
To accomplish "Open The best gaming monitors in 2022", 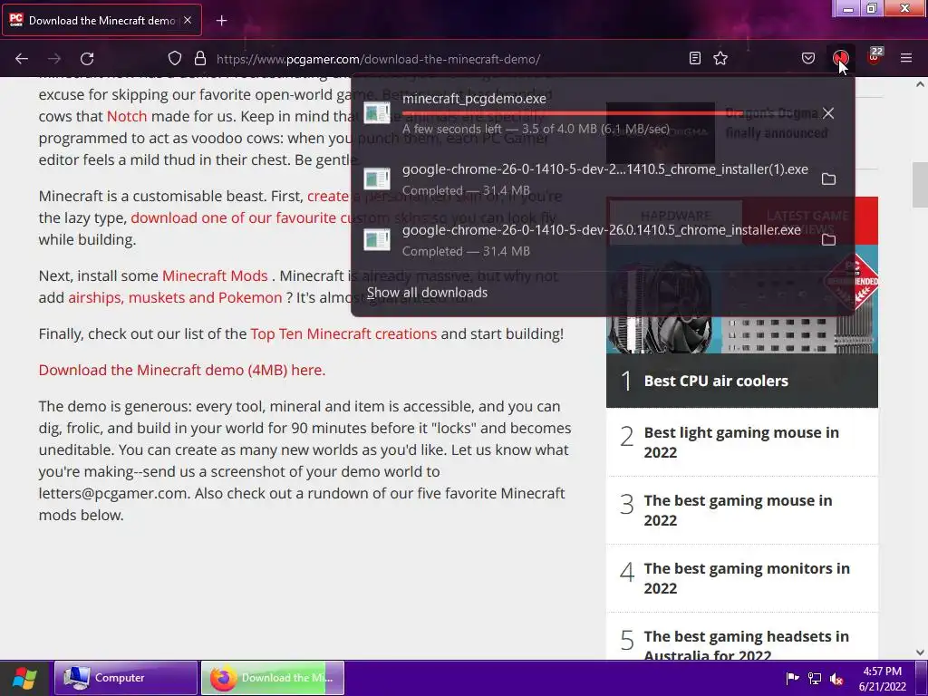I will point(747,578).
